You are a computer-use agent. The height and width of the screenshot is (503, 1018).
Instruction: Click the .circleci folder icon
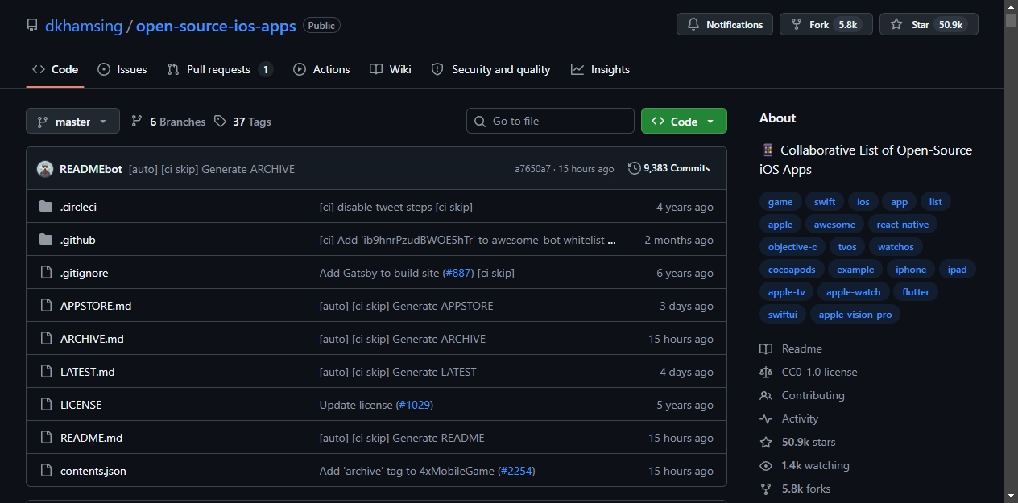coord(46,207)
